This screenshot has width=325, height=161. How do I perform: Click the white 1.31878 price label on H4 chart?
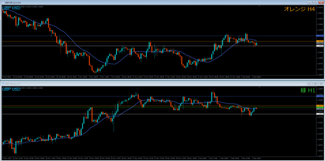[x=320, y=46]
